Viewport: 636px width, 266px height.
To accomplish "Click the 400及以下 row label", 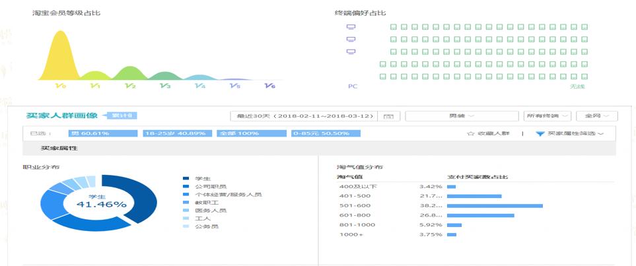I will click(x=358, y=187).
